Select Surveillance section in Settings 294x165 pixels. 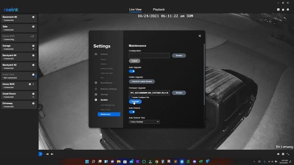[106, 83]
